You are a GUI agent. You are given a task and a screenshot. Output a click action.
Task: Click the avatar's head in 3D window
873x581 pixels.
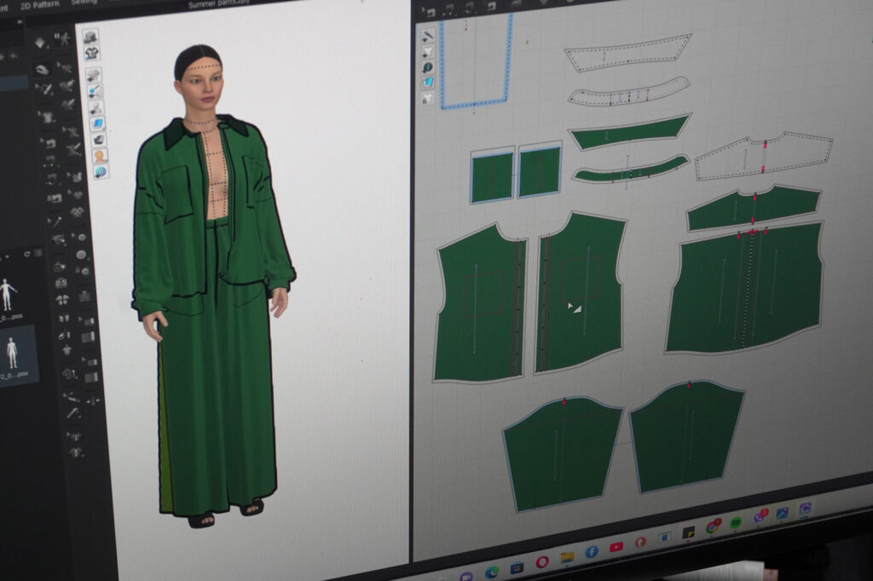[199, 79]
